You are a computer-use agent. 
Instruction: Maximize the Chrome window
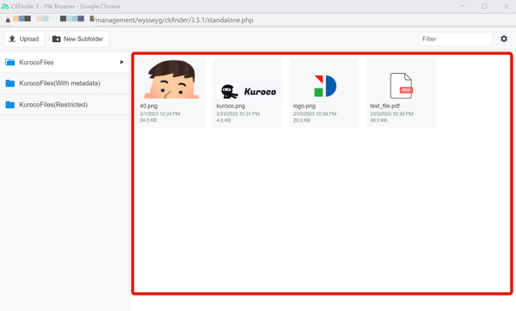484,6
